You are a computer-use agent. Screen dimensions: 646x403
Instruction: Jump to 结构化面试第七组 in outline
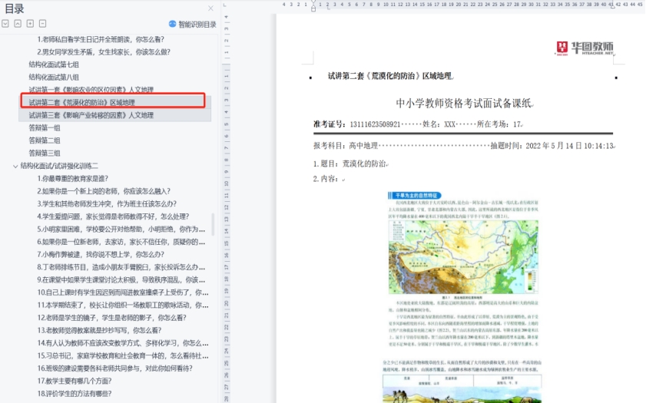tap(54, 64)
